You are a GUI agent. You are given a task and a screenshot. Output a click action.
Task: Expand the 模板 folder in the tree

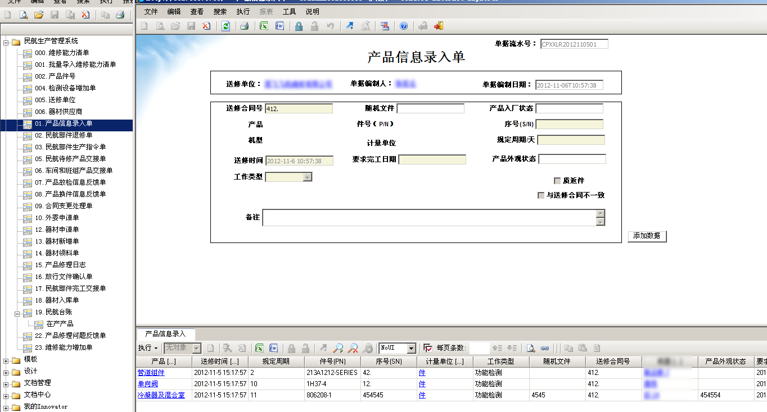click(x=6, y=360)
